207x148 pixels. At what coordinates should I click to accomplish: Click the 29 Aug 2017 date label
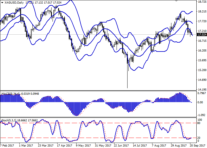(179, 146)
